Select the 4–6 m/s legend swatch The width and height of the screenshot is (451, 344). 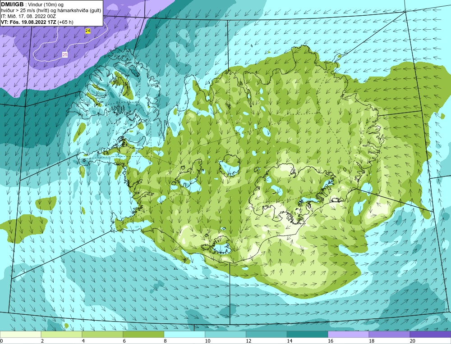[102, 335]
